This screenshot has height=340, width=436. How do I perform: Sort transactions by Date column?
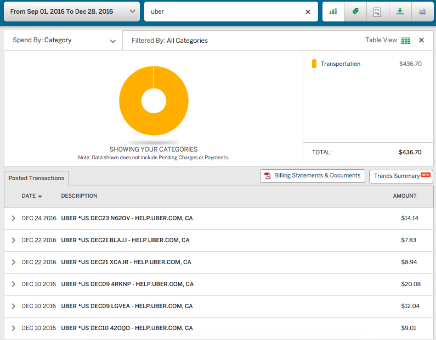click(x=32, y=196)
